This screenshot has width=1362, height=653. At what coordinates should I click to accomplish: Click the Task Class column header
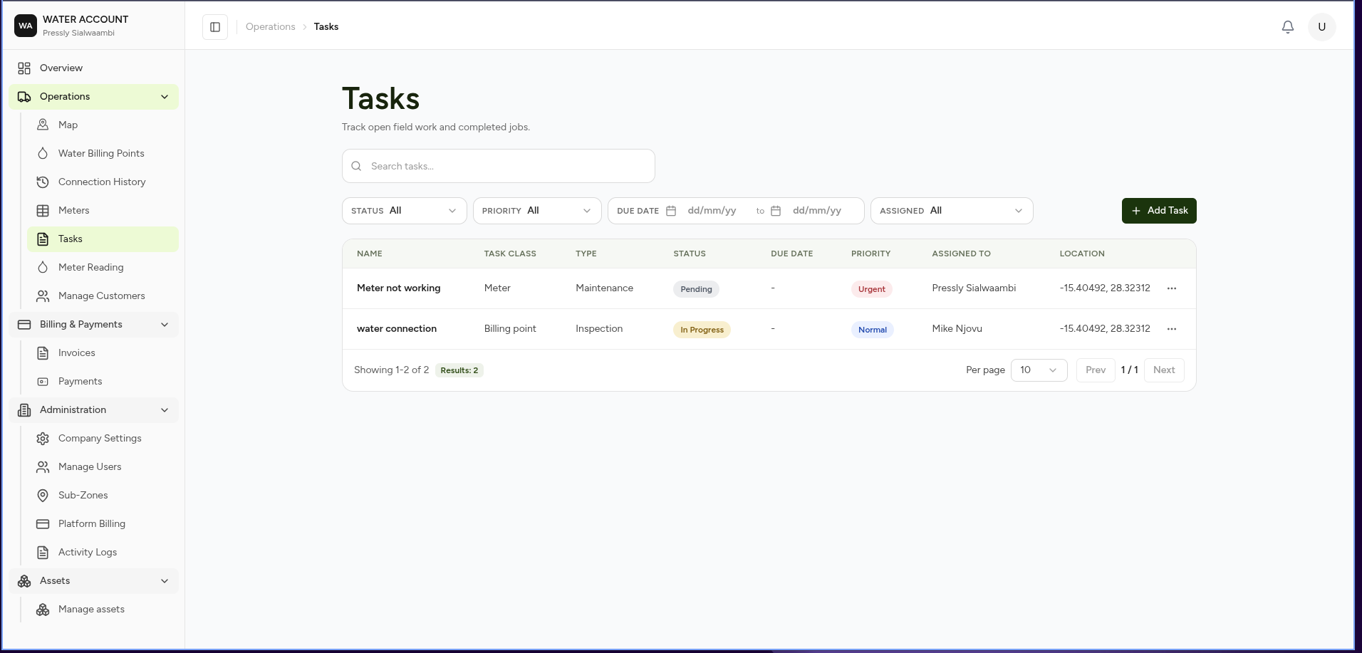(510, 254)
